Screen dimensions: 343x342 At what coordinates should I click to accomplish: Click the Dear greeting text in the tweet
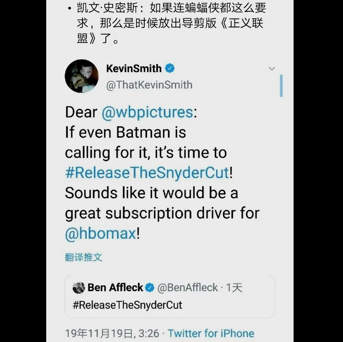coord(81,112)
